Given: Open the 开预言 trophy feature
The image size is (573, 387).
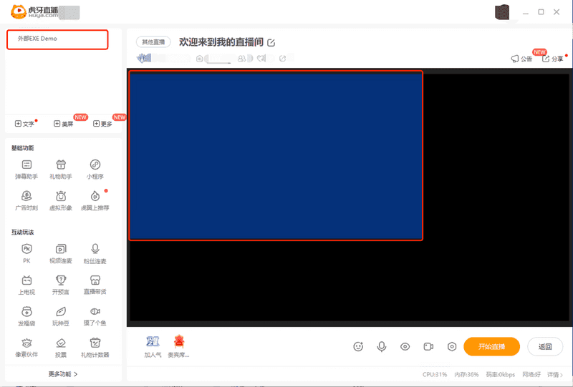Looking at the screenshot, I should [61, 285].
